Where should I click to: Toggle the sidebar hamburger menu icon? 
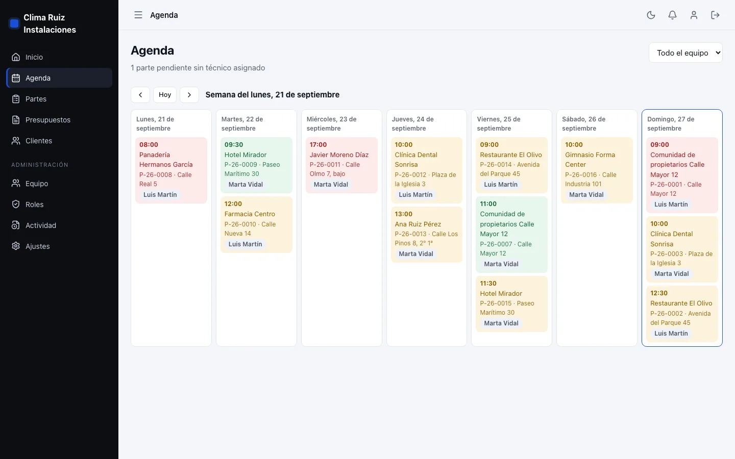coord(138,15)
